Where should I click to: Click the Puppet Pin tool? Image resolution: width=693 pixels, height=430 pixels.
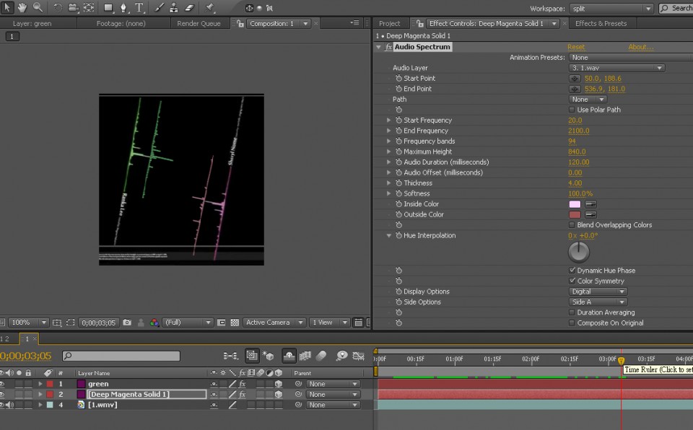pyautogui.click(x=210, y=8)
